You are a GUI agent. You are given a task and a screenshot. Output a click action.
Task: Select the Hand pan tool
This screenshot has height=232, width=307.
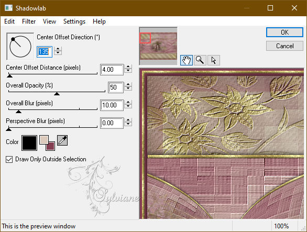(186, 60)
